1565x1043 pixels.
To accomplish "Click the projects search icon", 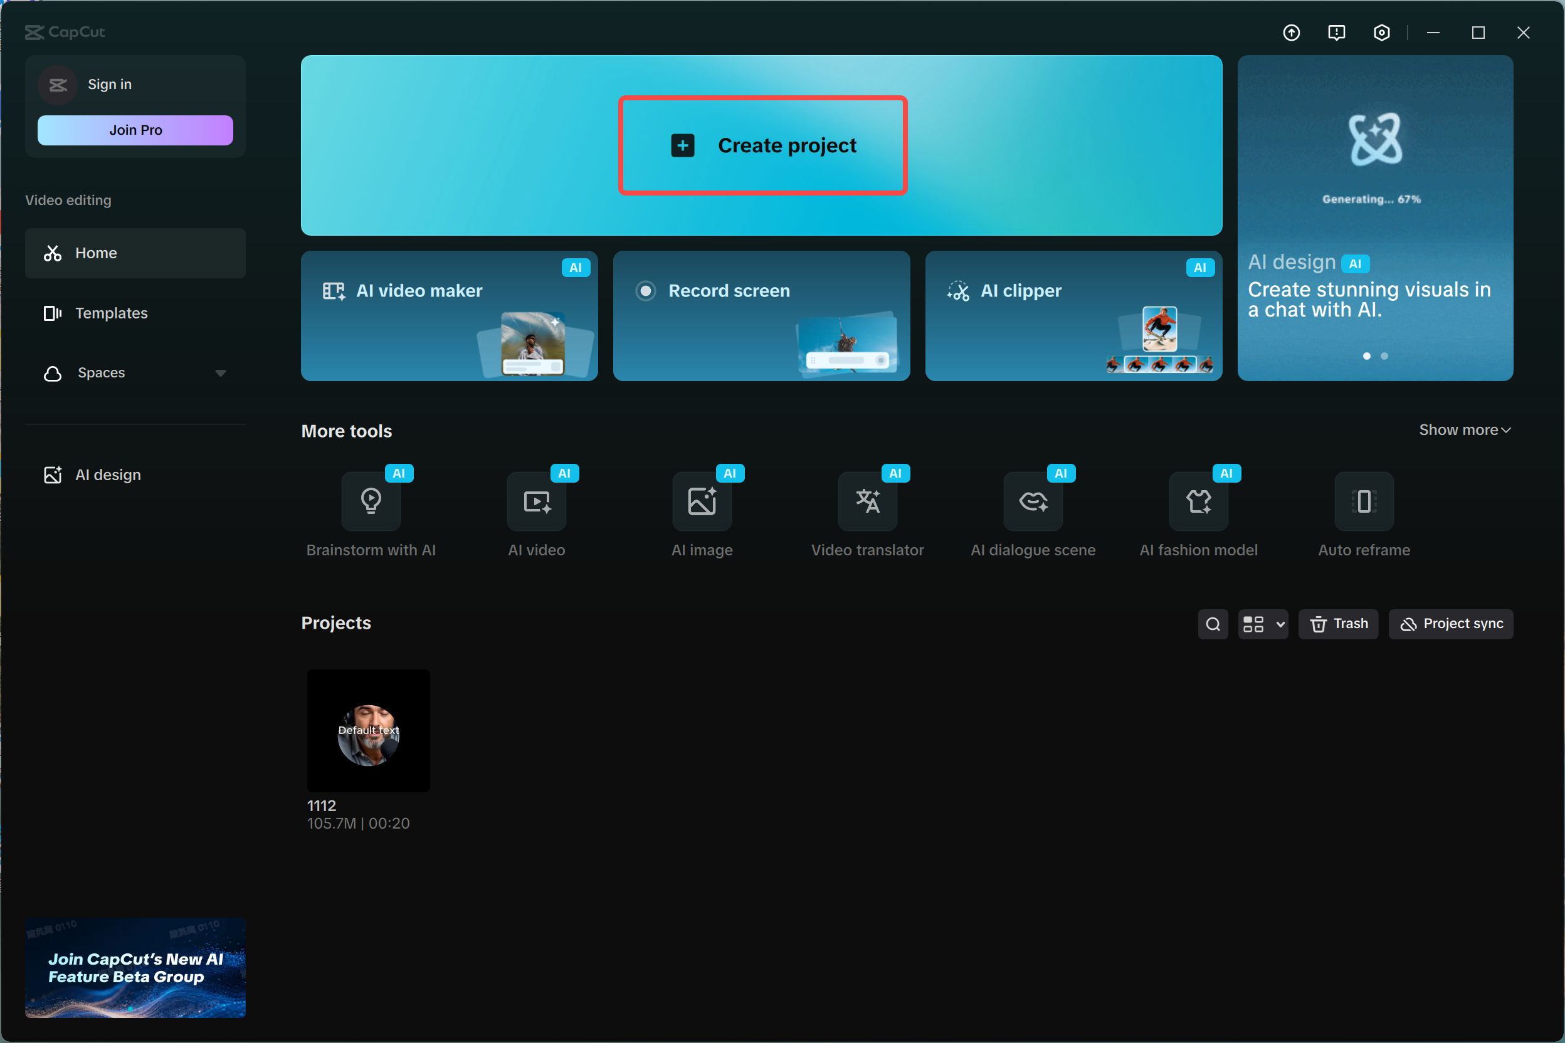I will coord(1213,624).
